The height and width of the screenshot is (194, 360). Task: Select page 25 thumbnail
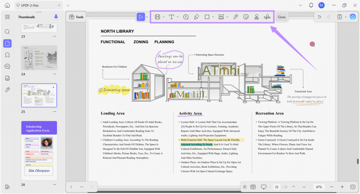[x=39, y=95]
